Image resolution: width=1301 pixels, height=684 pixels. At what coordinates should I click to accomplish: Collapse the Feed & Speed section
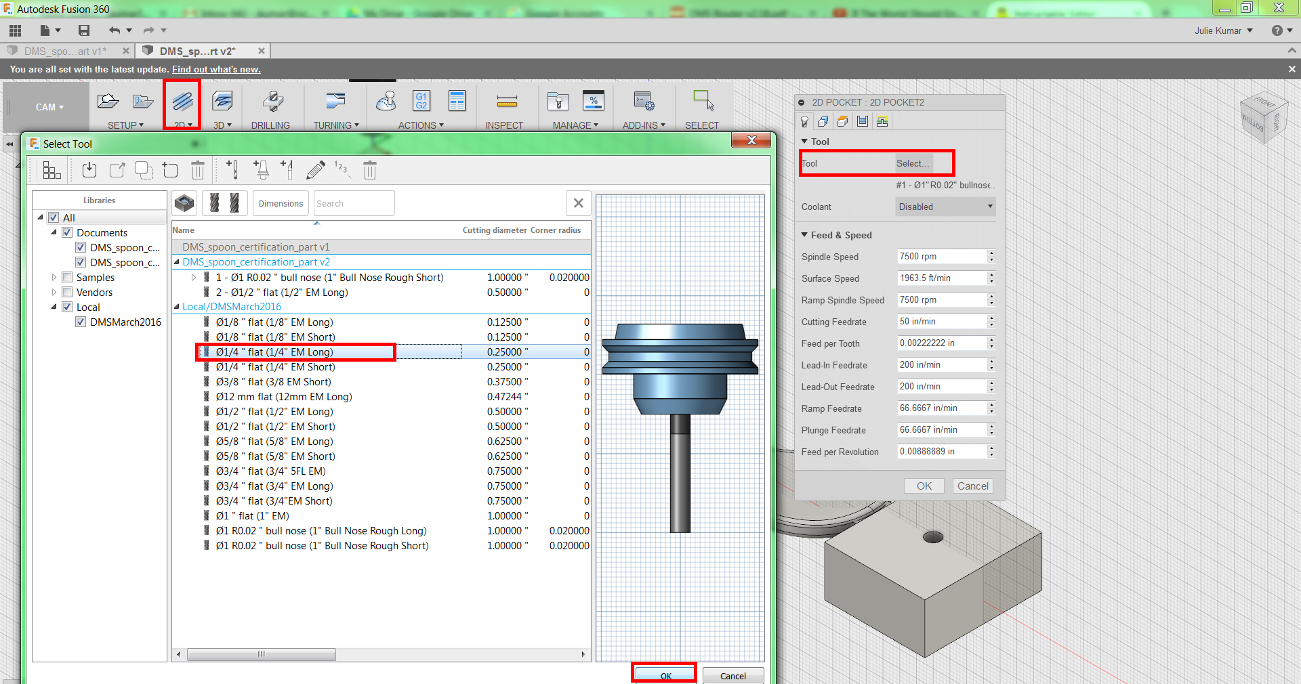(x=804, y=235)
